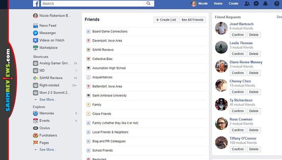
Task: Delete Cheney Chen friend request
Action: (254, 92)
